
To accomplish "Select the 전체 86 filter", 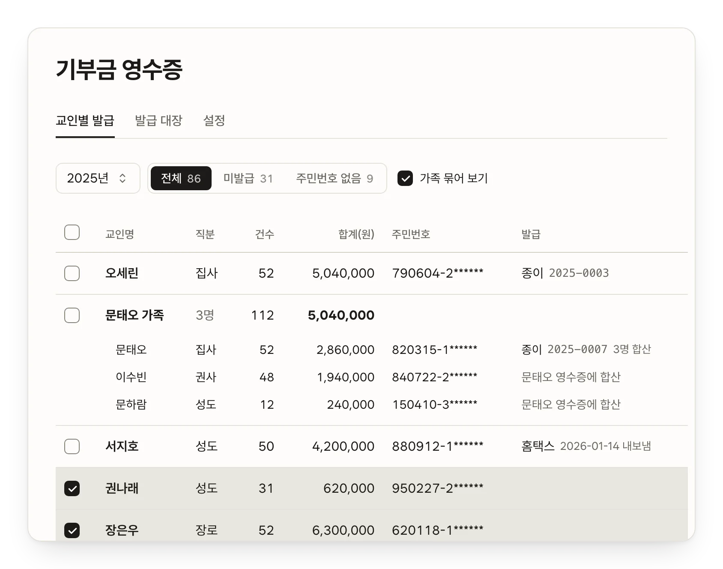I will point(181,178).
